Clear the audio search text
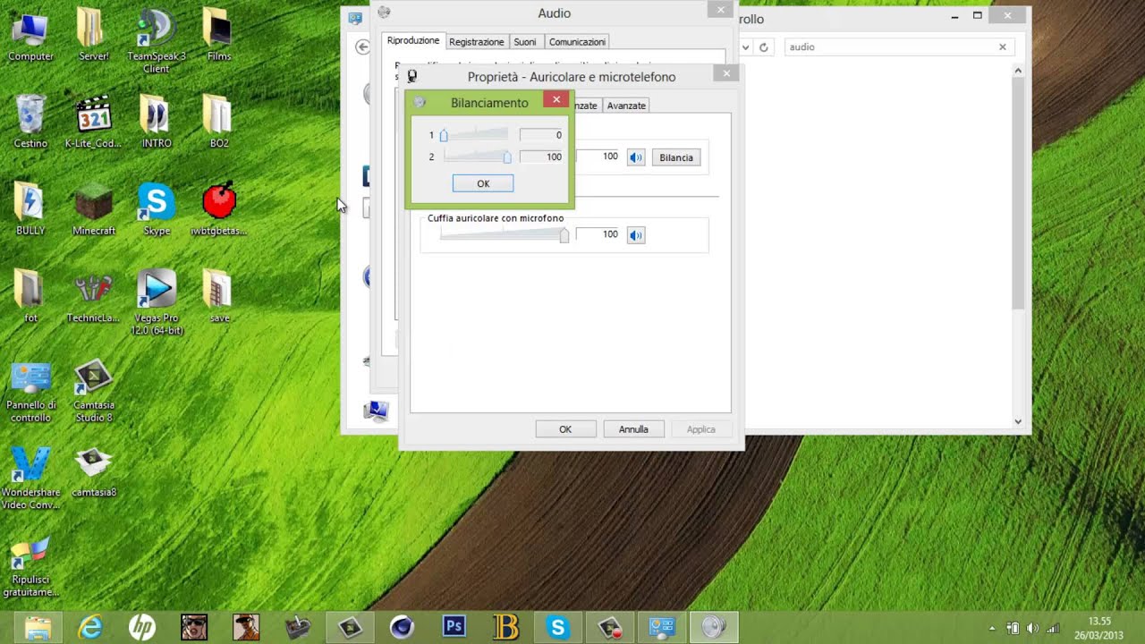 tap(1003, 47)
